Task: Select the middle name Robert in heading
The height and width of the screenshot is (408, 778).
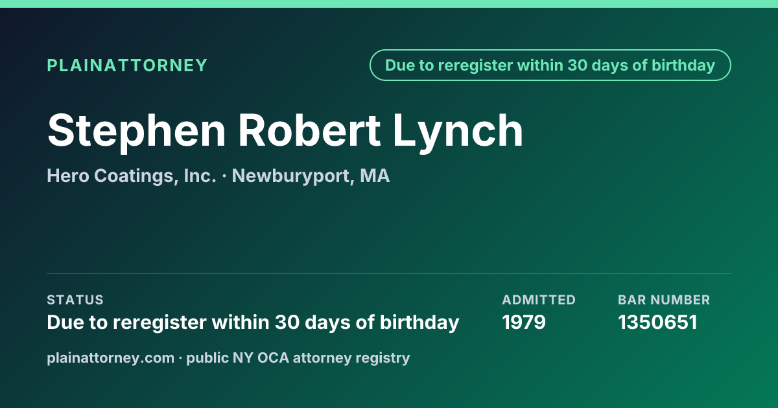Action: point(309,130)
